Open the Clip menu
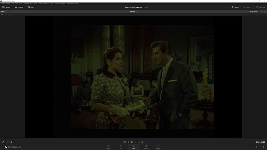267x150 pixels. (31, 3)
